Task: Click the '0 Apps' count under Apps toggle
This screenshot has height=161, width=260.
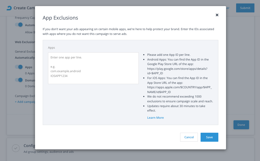Action: pyautogui.click(x=30, y=73)
